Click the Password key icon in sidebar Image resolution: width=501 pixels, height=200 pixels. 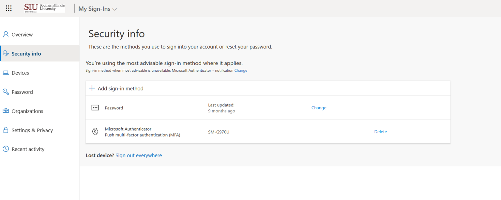pyautogui.click(x=5, y=92)
